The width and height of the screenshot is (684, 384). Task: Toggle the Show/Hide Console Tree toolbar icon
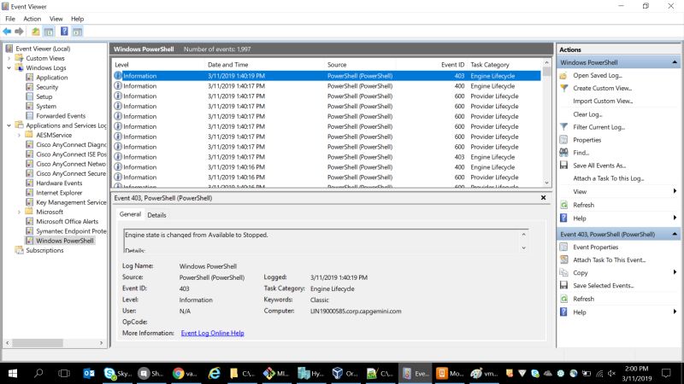49,32
